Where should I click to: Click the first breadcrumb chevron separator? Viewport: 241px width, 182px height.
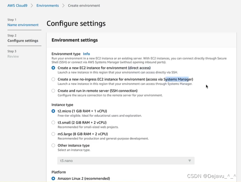[x=32, y=5]
